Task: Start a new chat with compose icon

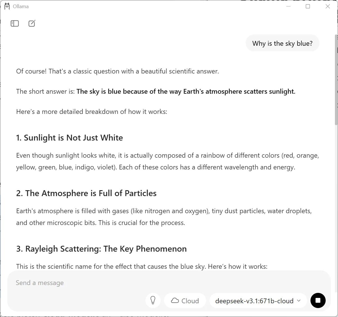Action: [x=32, y=24]
